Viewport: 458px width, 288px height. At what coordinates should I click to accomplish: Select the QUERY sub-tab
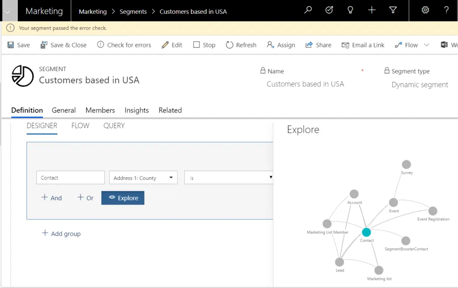coord(114,125)
